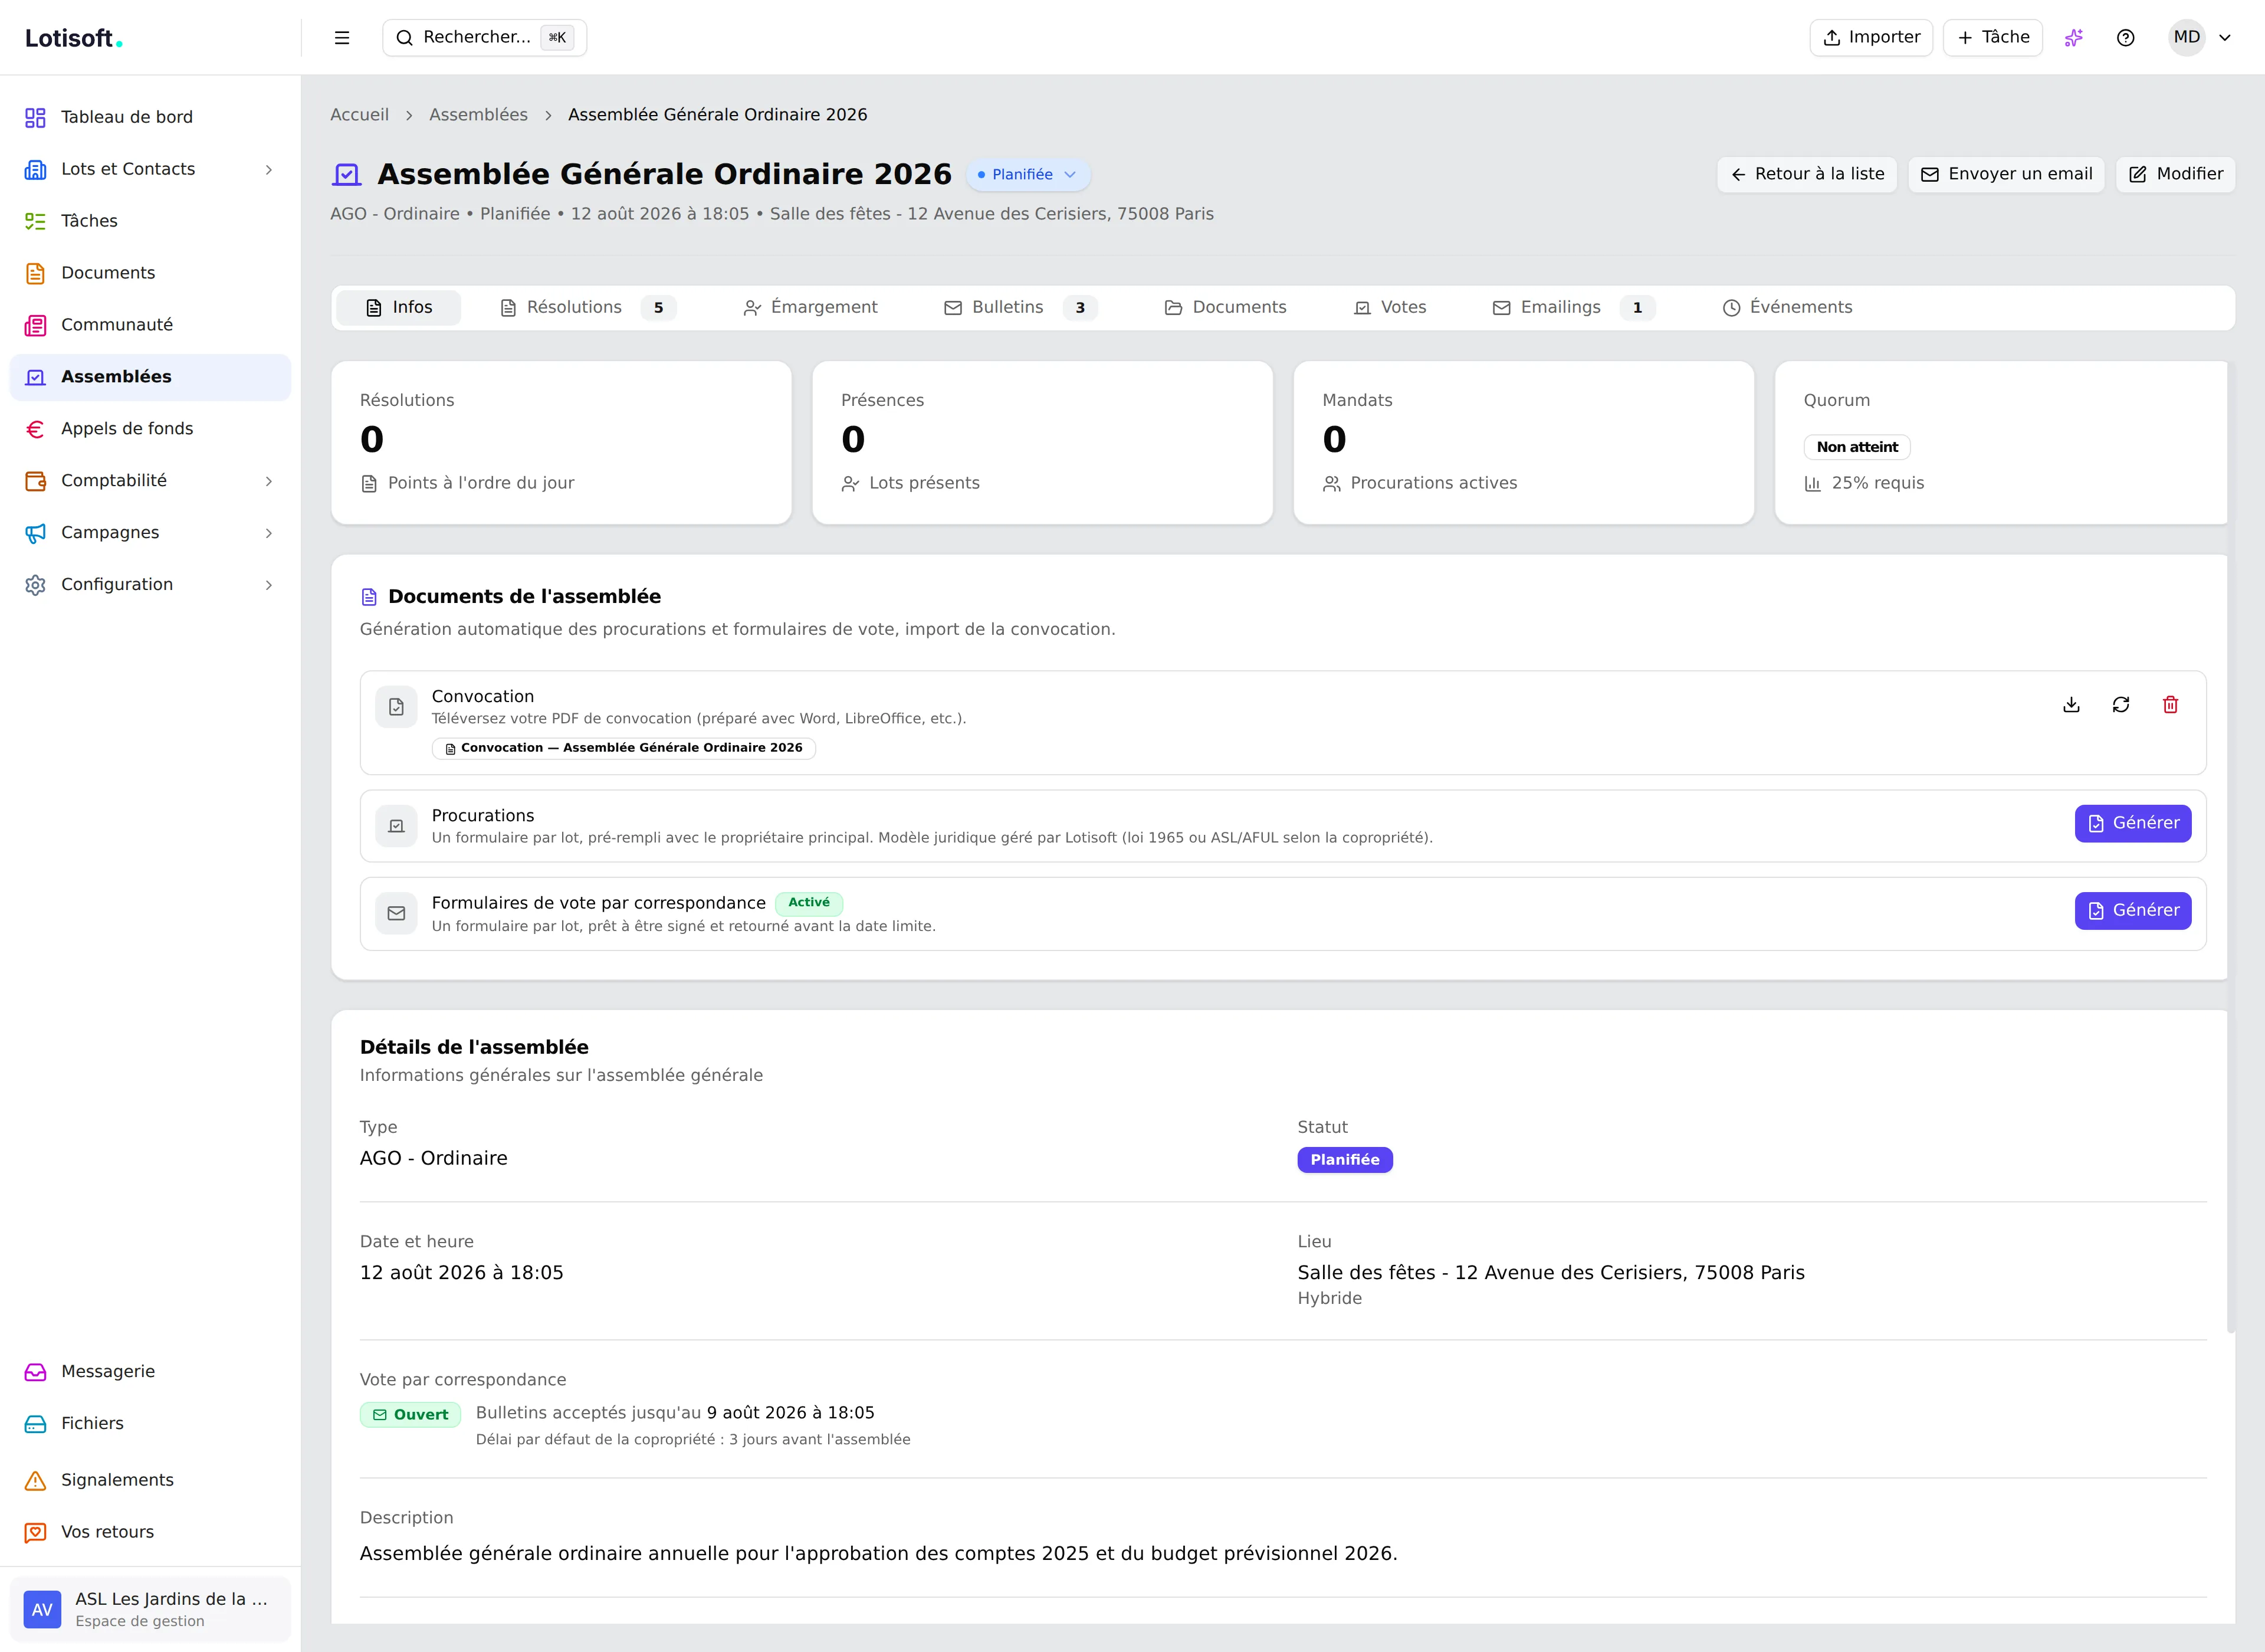Open the assembly Documents tab
Screen dimensions: 2265x1652
(x=1226, y=308)
